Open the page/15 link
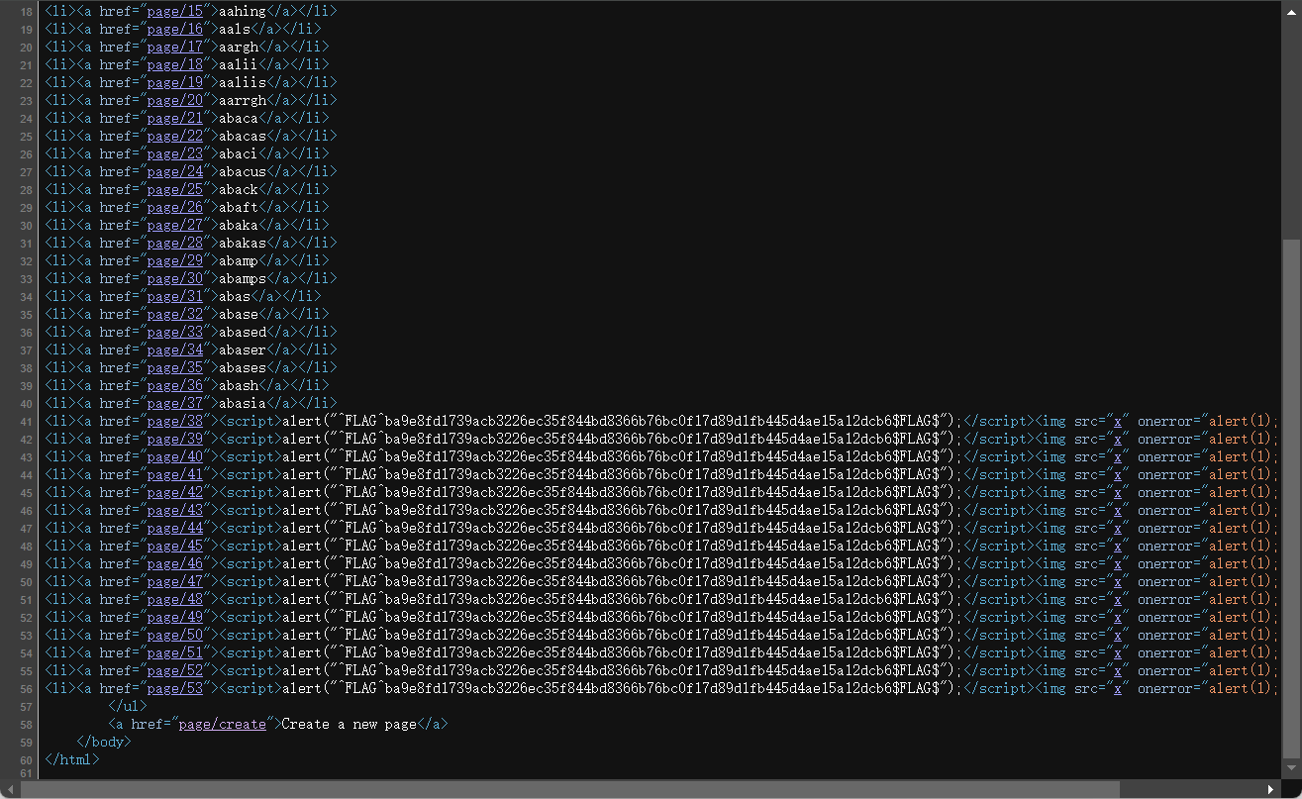The width and height of the screenshot is (1302, 799). click(x=174, y=11)
